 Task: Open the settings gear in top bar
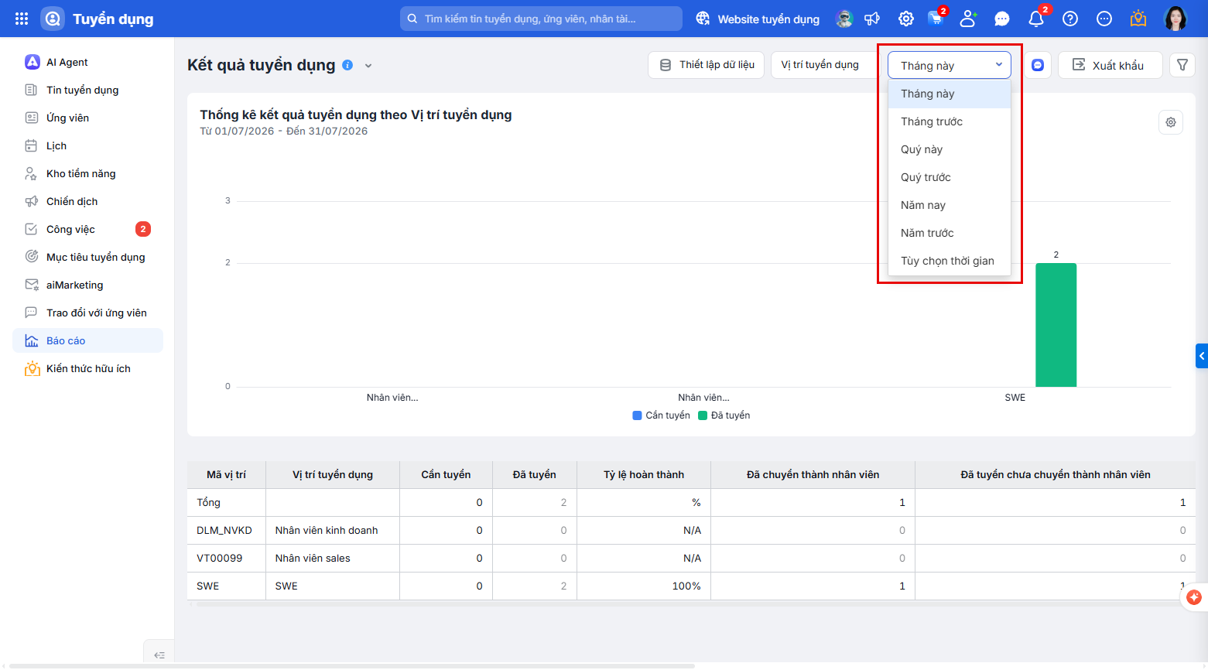coord(906,19)
